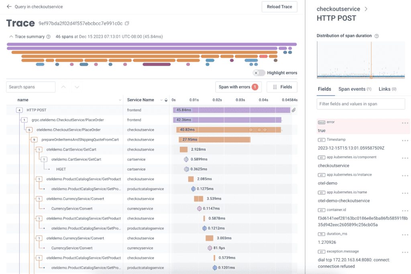Open the Span with errors filter
The width and height of the screenshot is (411, 274).
click(238, 87)
